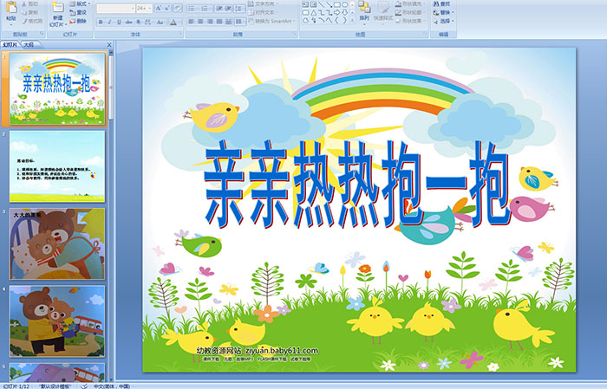Image resolution: width=607 pixels, height=389 pixels.
Task: Click the Copy (复制) icon
Action: (x=24, y=12)
